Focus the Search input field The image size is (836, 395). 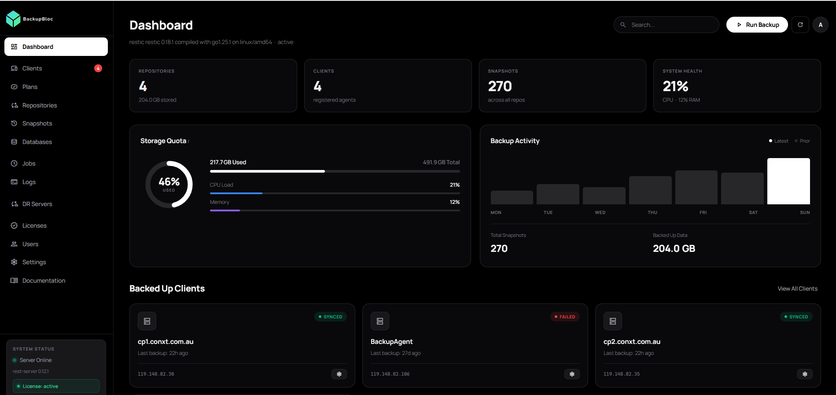(667, 25)
